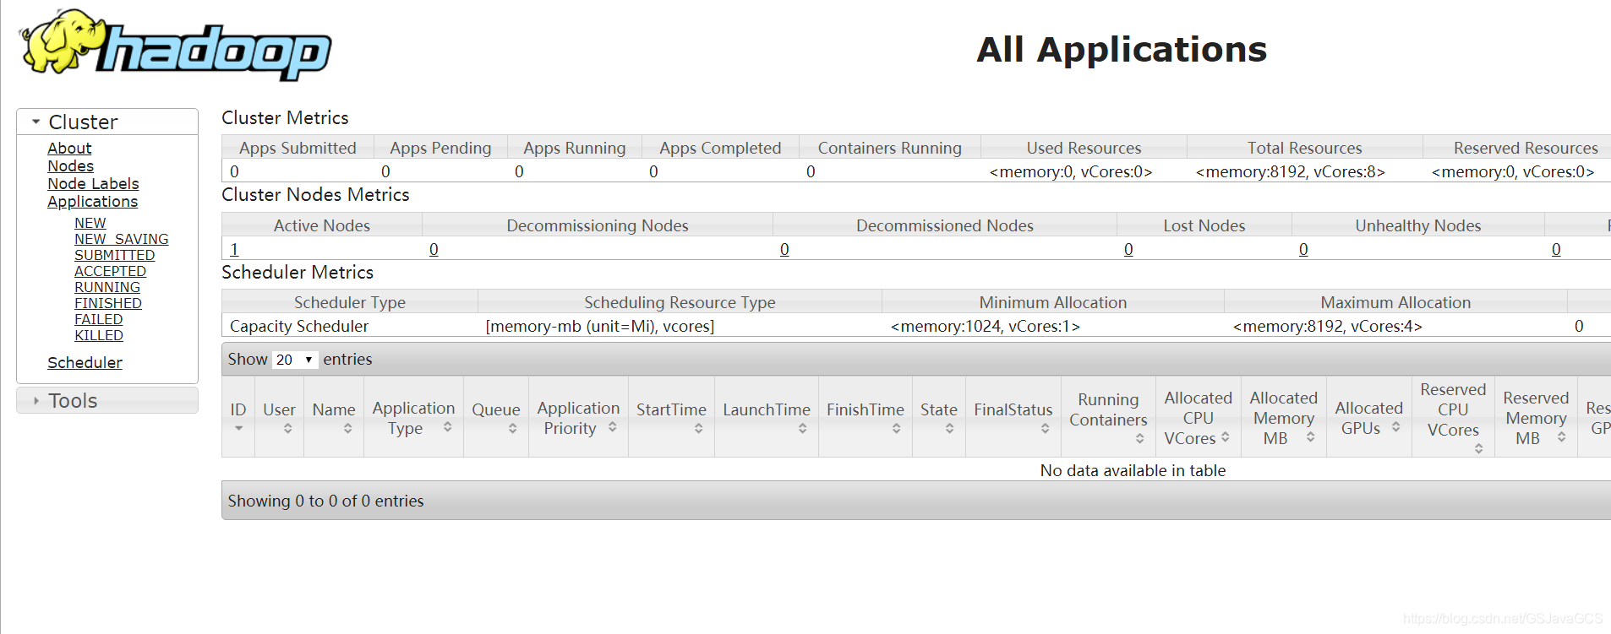
Task: Click the Minimum Allocation value
Action: pos(985,326)
